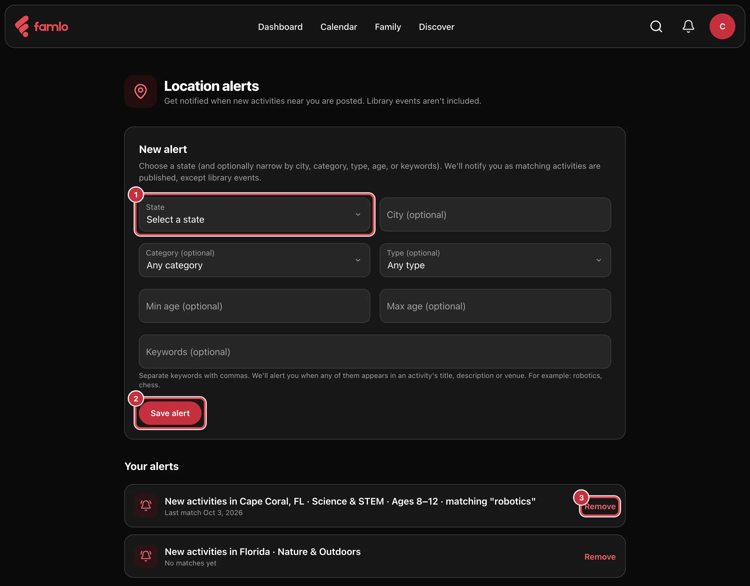The height and width of the screenshot is (586, 750).
Task: Click the 'Location alerts' page title
Action: point(211,86)
